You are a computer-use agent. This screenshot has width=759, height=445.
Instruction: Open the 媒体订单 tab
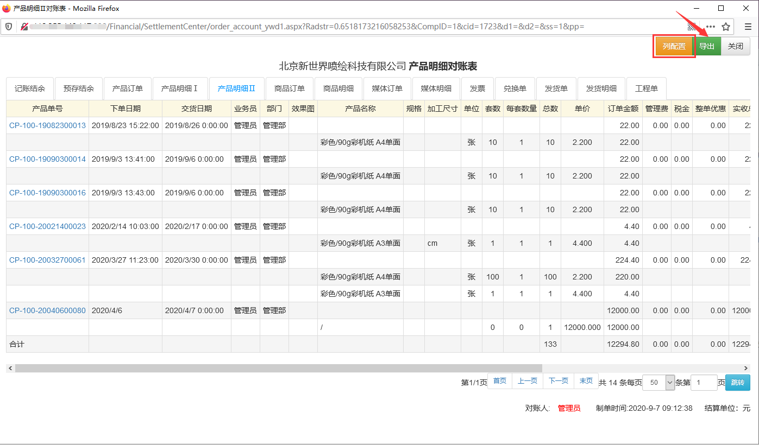[x=387, y=88]
